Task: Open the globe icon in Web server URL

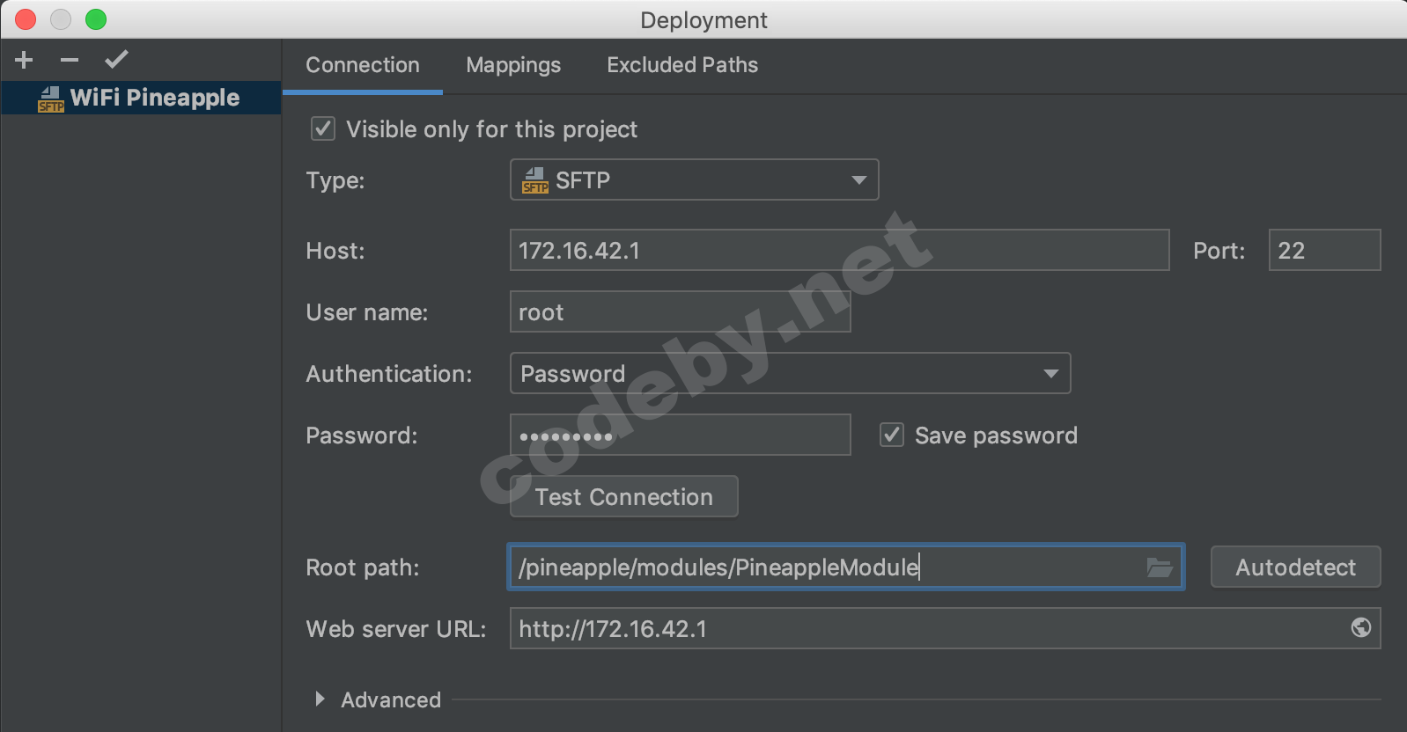Action: click(x=1360, y=627)
